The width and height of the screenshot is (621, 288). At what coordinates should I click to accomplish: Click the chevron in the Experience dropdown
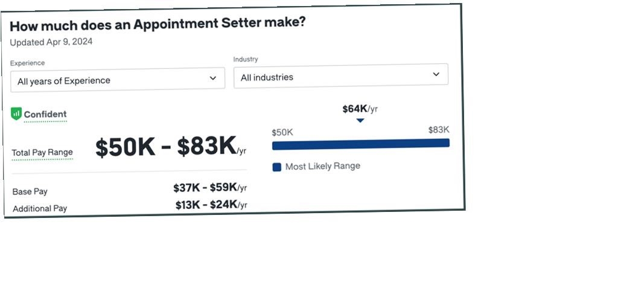pyautogui.click(x=212, y=78)
